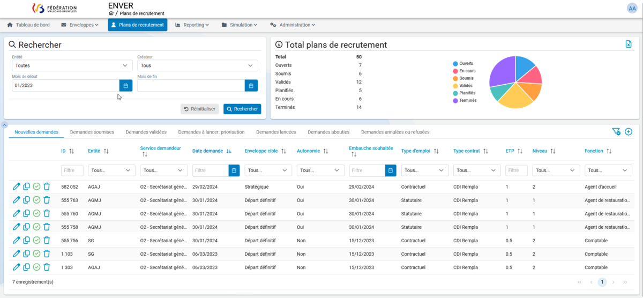643x298 pixels.
Task: Validate the request with ID 1 103
Action: click(36, 254)
